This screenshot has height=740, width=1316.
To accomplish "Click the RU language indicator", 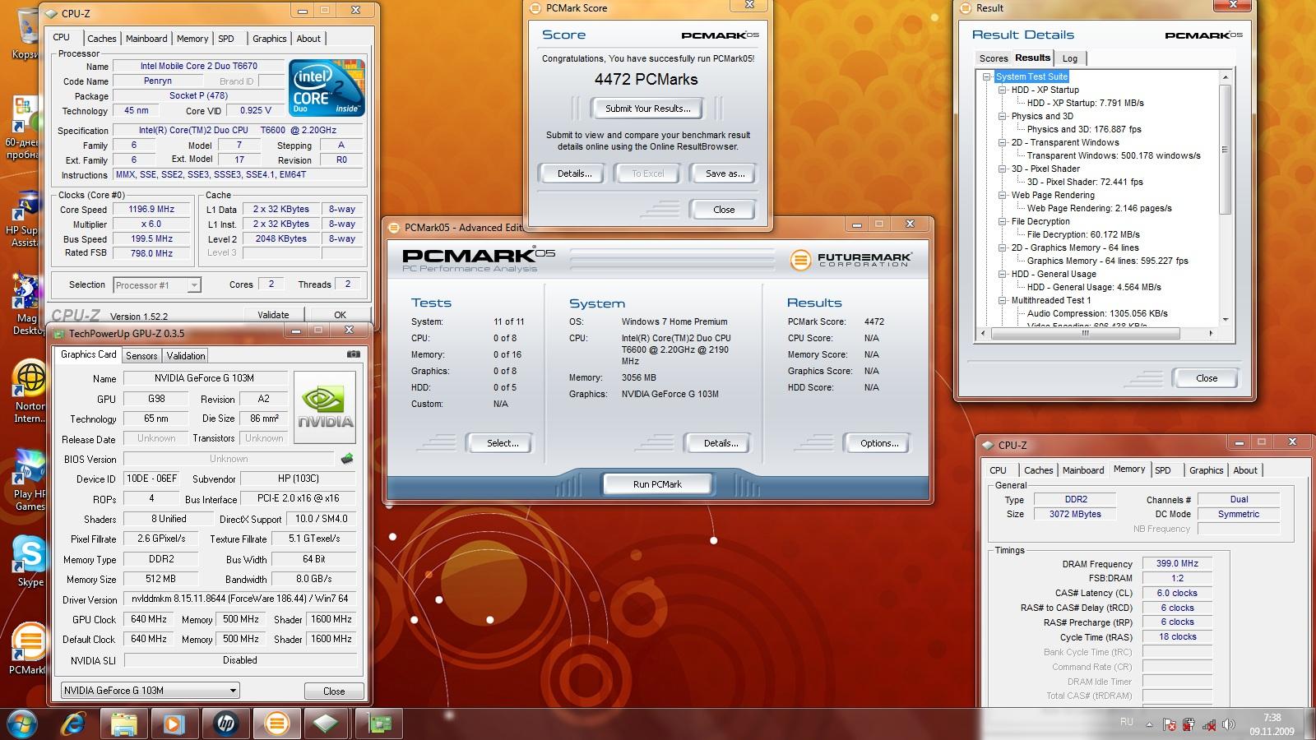I will (x=1127, y=722).
